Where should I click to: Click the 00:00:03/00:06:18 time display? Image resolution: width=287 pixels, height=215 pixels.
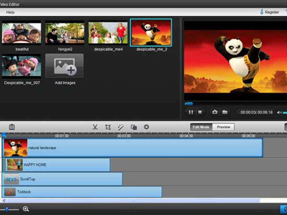[x=257, y=112]
